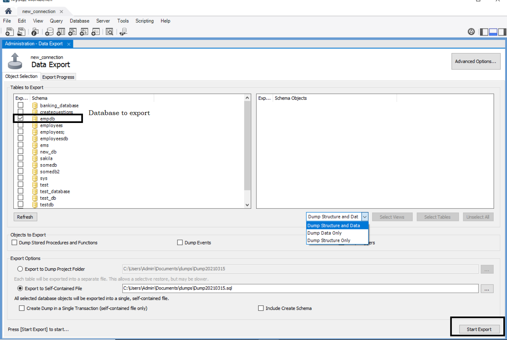This screenshot has height=340, width=507.
Task: Select the "somedb" schema name
Action: pos(48,165)
